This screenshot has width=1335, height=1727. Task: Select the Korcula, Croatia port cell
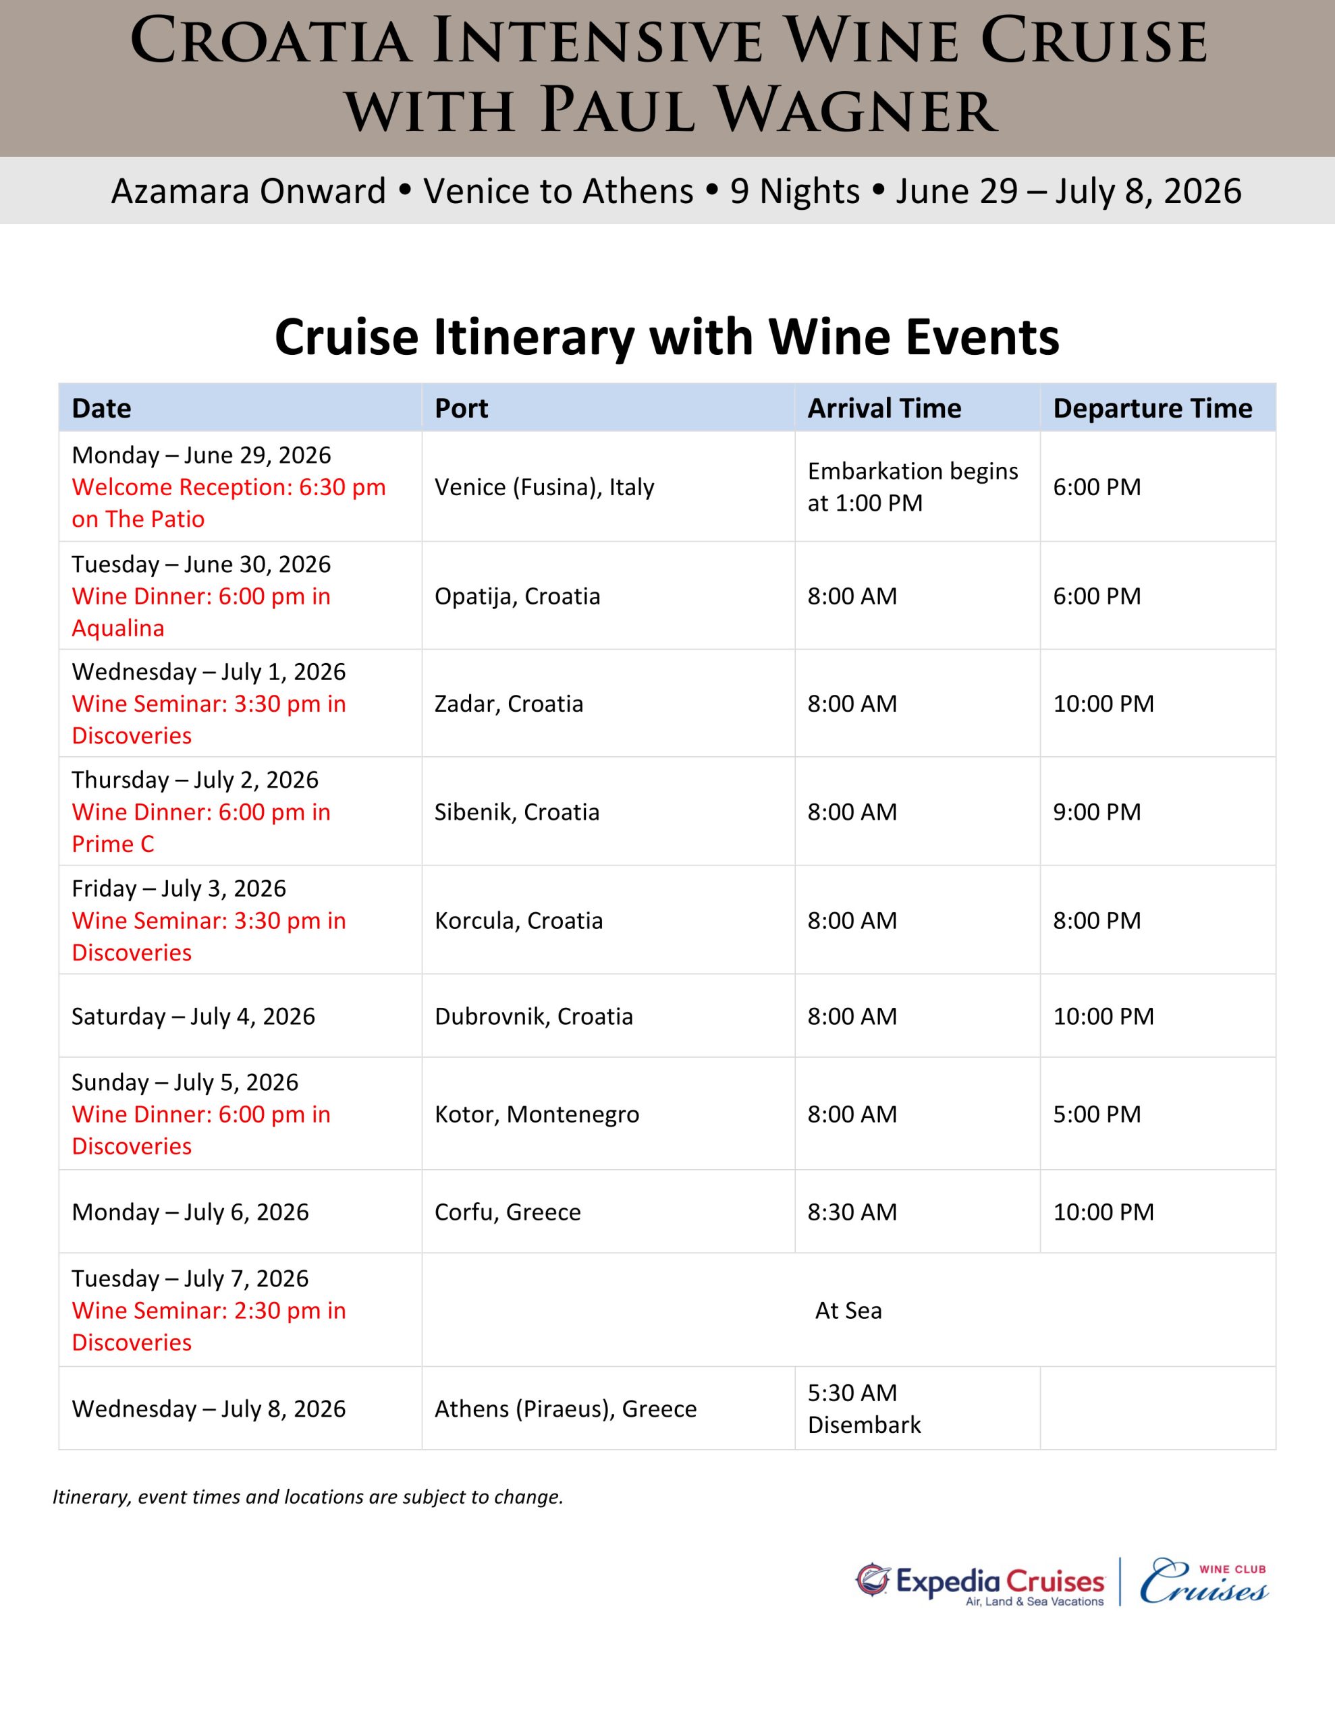[518, 920]
